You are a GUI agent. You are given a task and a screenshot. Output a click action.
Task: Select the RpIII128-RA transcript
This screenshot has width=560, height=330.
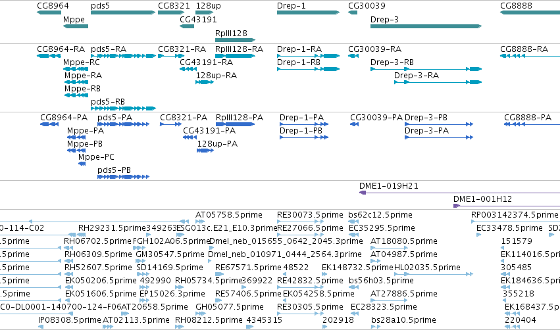(x=236, y=56)
